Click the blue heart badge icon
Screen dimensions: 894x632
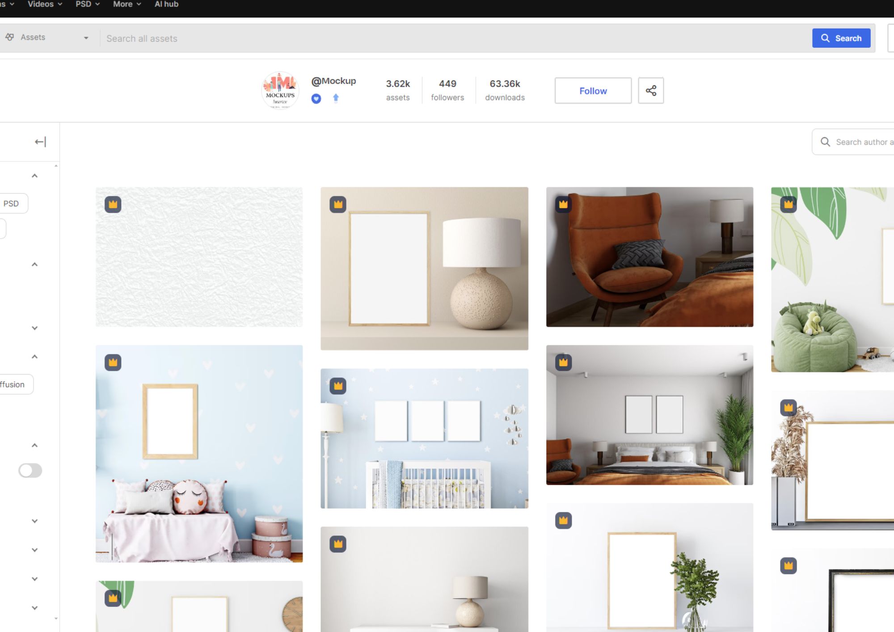tap(316, 99)
